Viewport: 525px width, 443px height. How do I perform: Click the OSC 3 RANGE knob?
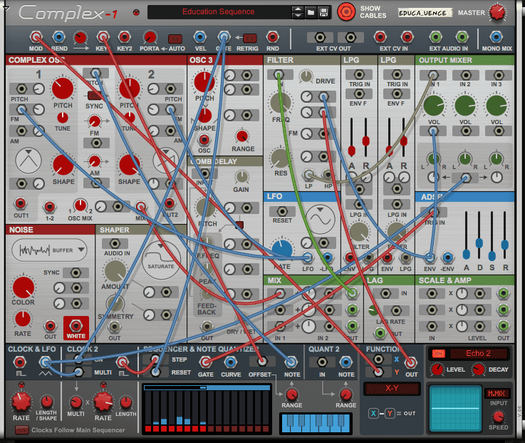242,136
